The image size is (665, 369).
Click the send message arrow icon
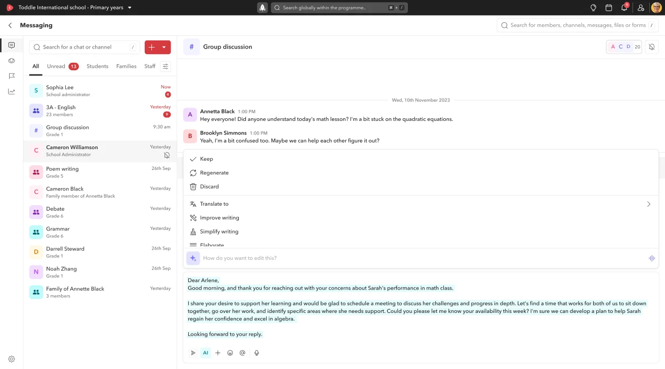(193, 353)
